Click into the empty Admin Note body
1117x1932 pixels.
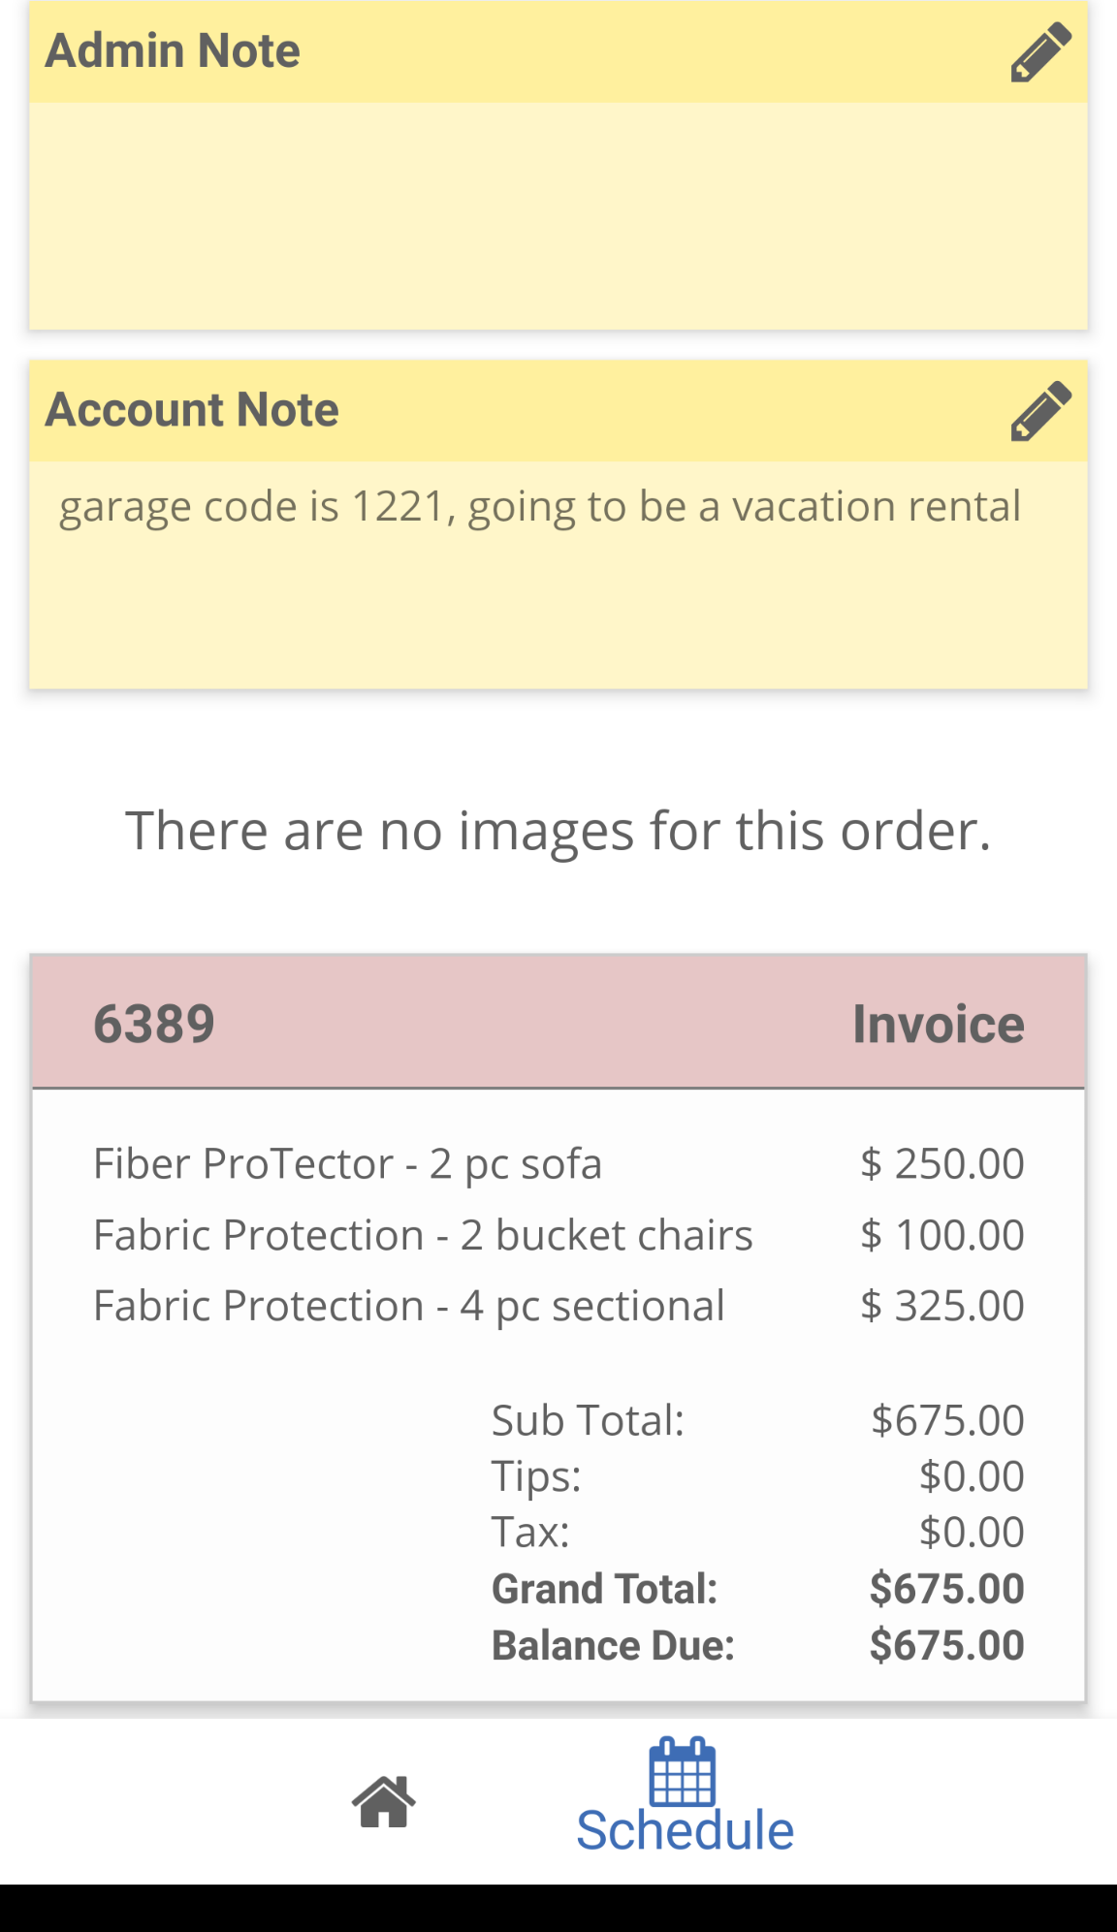pyautogui.click(x=558, y=215)
